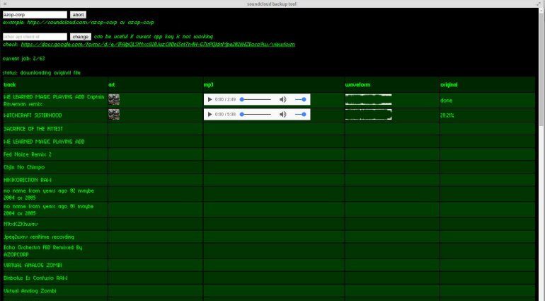The image size is (545, 301).
Task: Adjust the WITCHCRAFT SISTERHOOD volume slider
Action: coord(300,114)
